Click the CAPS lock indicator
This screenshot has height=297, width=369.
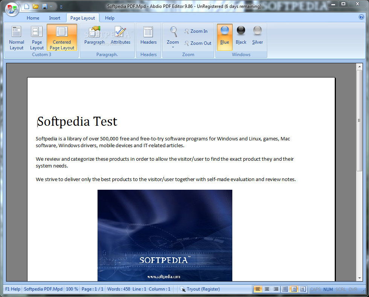(x=316, y=289)
